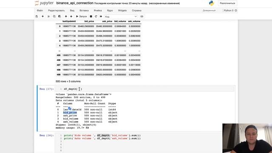The width and height of the screenshot is (272, 153).
Task: Insert cell below with plus icon
Action: pos(42,16)
